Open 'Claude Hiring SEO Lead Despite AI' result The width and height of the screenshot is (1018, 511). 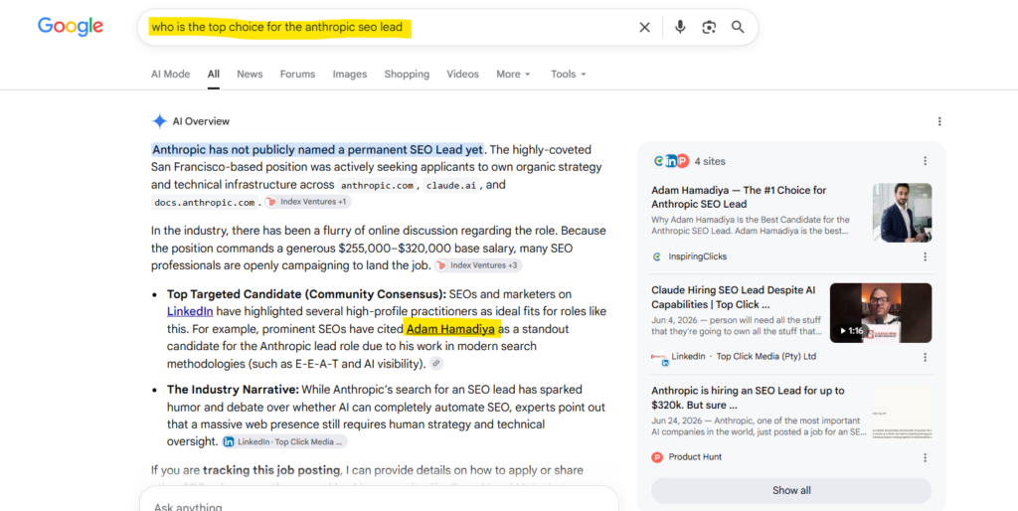[734, 297]
